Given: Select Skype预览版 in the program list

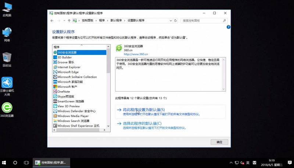Looking at the screenshot, I should [x=80, y=96].
